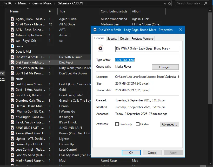Click the car - Royel Otis file icon
The width and height of the screenshot is (213, 167).
point(12,40)
